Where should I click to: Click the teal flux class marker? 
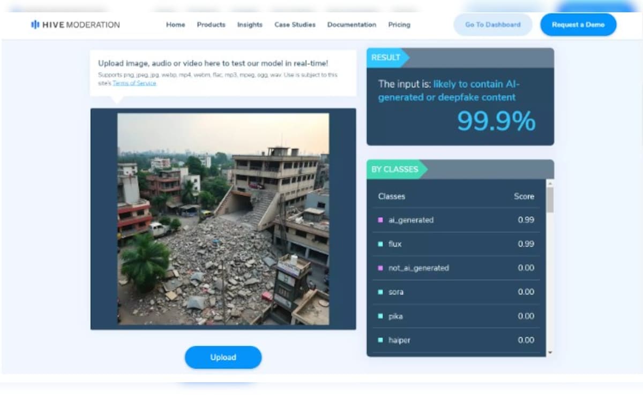coord(380,244)
